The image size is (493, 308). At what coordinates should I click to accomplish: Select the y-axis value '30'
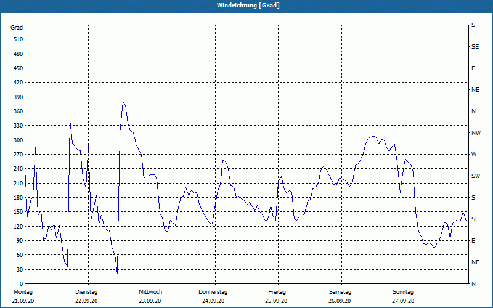click(x=20, y=270)
